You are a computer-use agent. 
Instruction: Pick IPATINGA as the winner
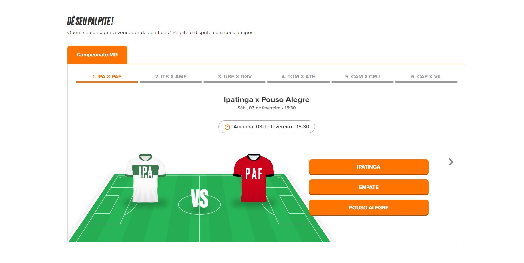pos(368,167)
